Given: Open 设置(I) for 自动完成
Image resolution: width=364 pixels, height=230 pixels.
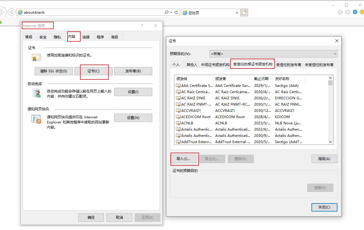Looking at the screenshot, I should coord(133,92).
